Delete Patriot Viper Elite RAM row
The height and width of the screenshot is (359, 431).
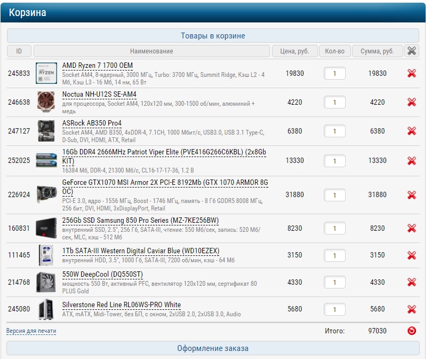pyautogui.click(x=411, y=161)
